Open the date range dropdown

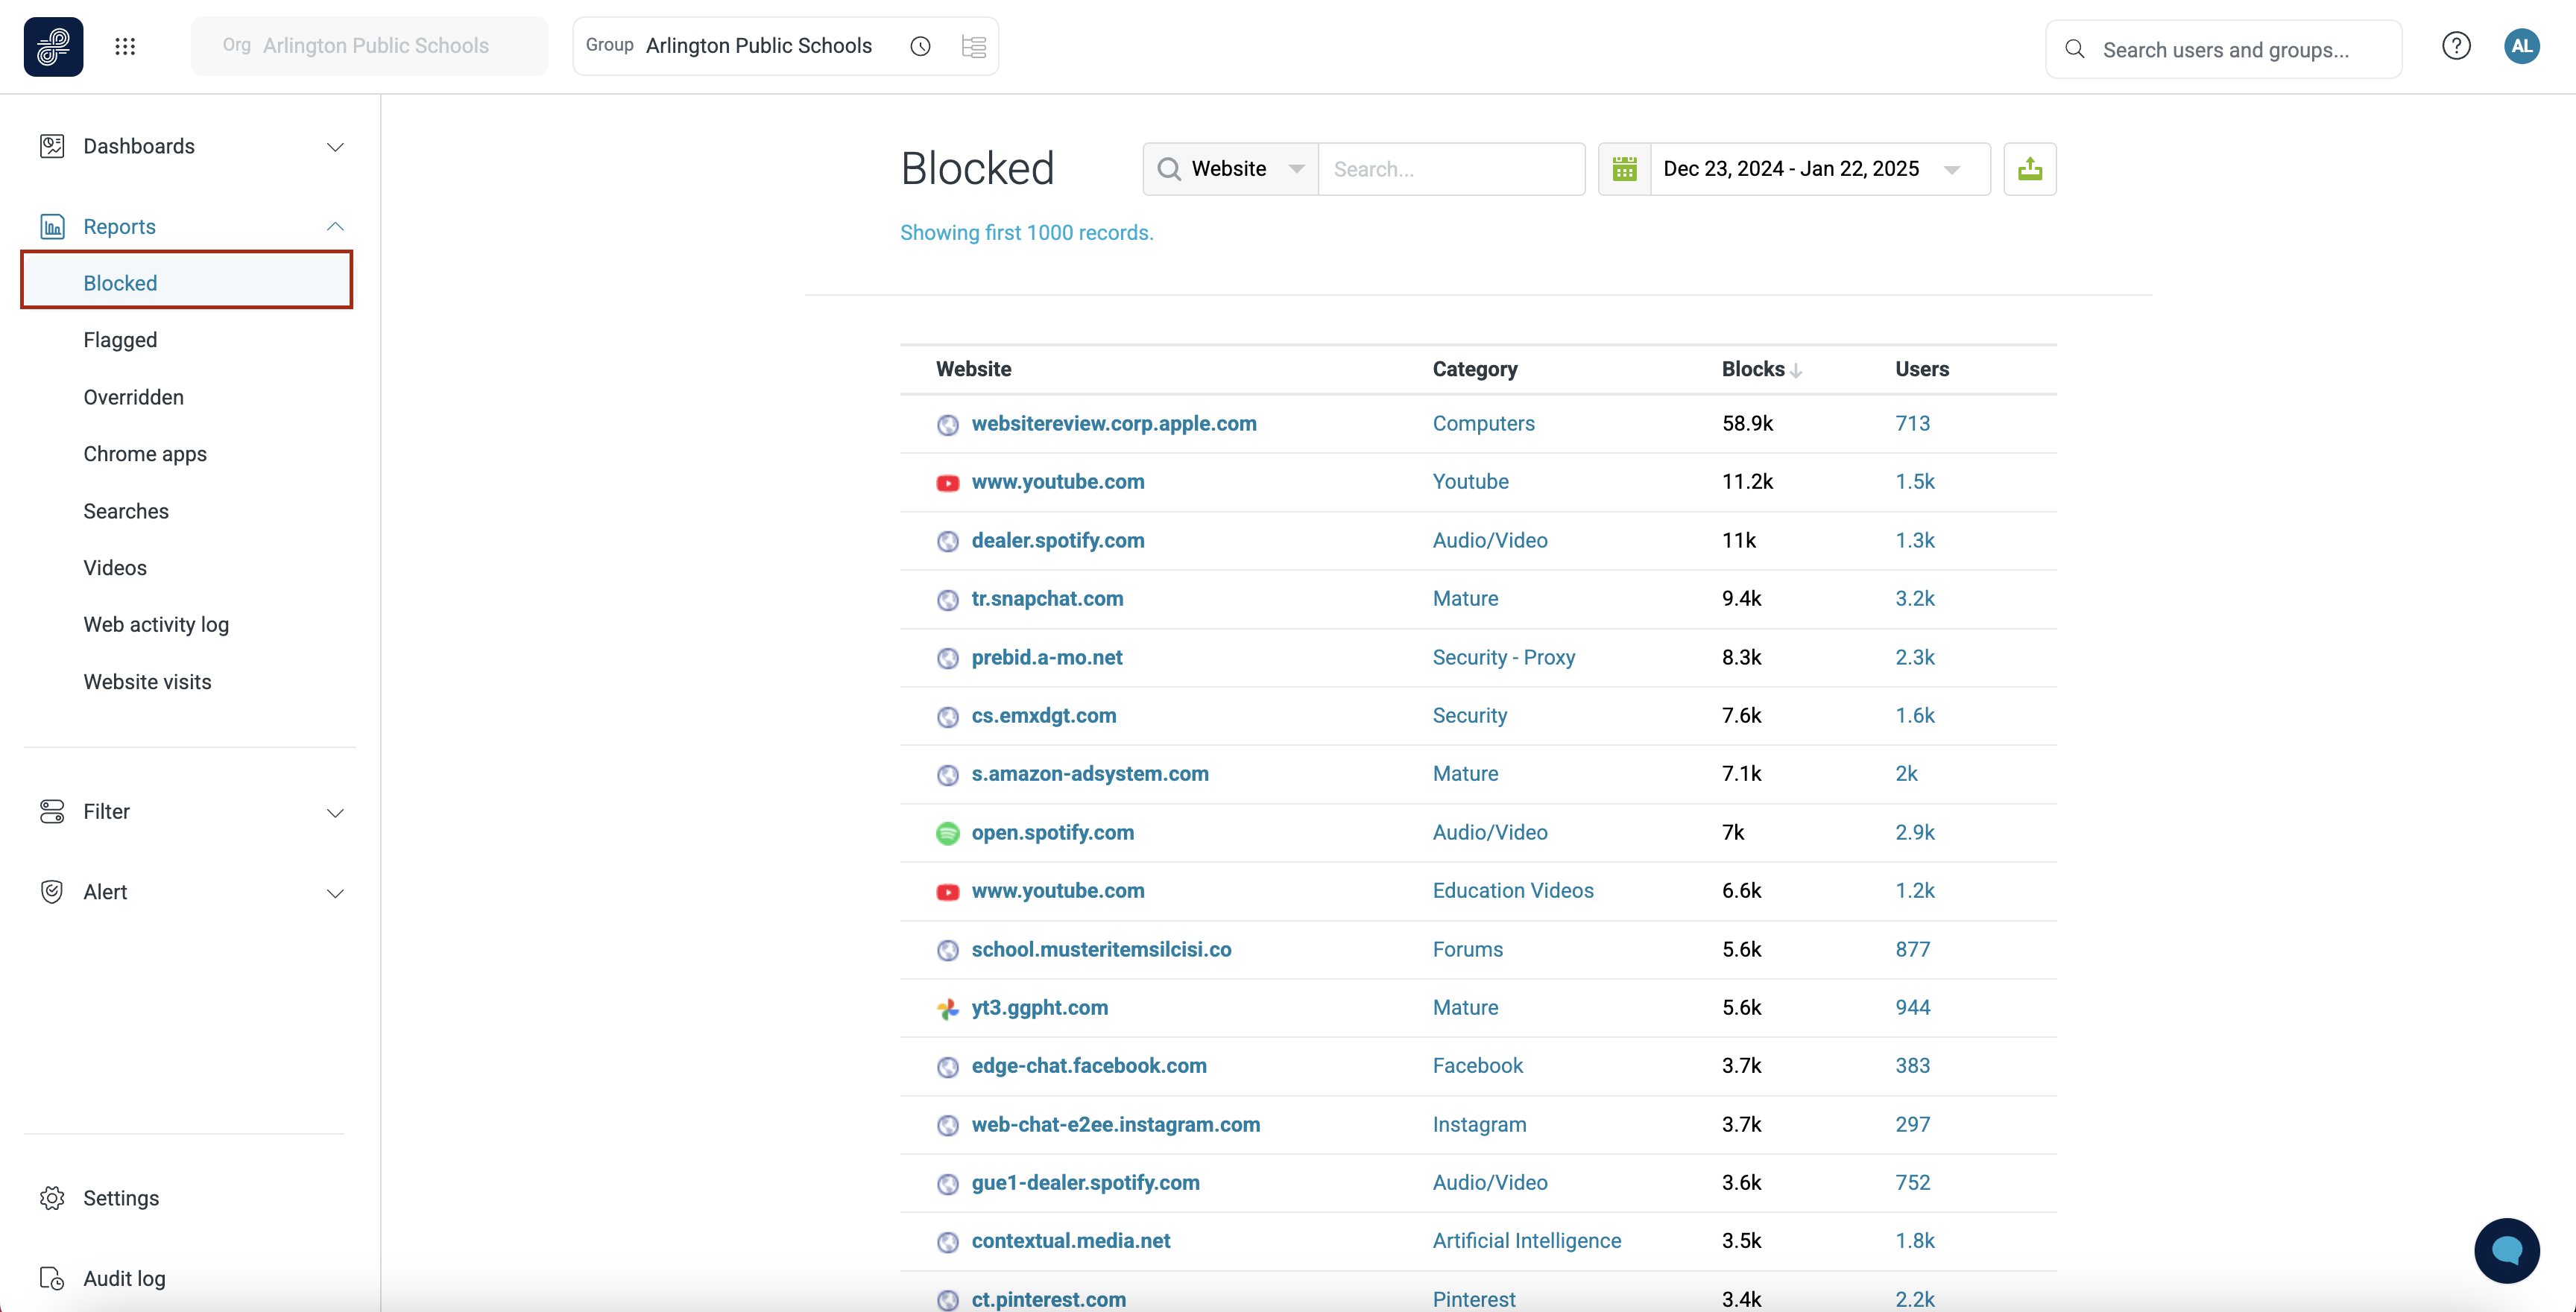pyautogui.click(x=1820, y=169)
